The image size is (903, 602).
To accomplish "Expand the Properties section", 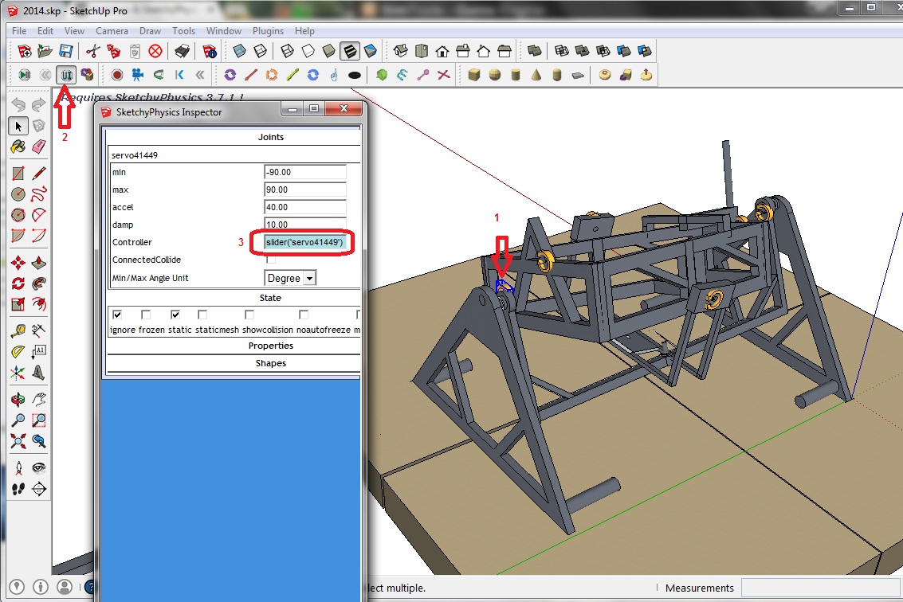I will (x=270, y=346).
